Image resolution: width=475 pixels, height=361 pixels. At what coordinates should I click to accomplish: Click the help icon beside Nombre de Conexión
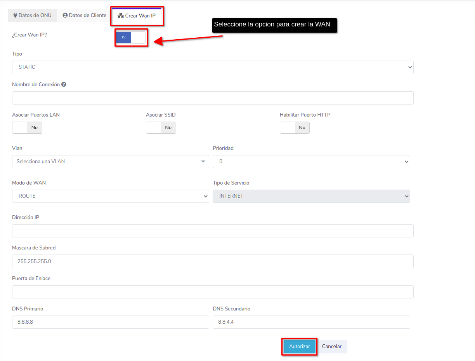point(64,84)
